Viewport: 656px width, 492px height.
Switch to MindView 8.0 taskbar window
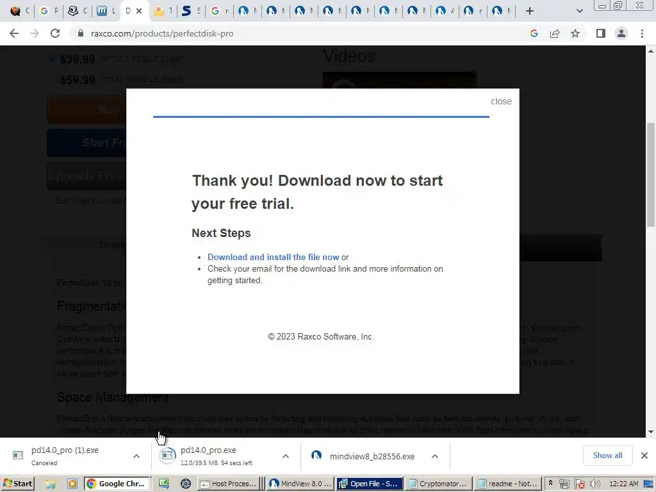click(x=300, y=484)
